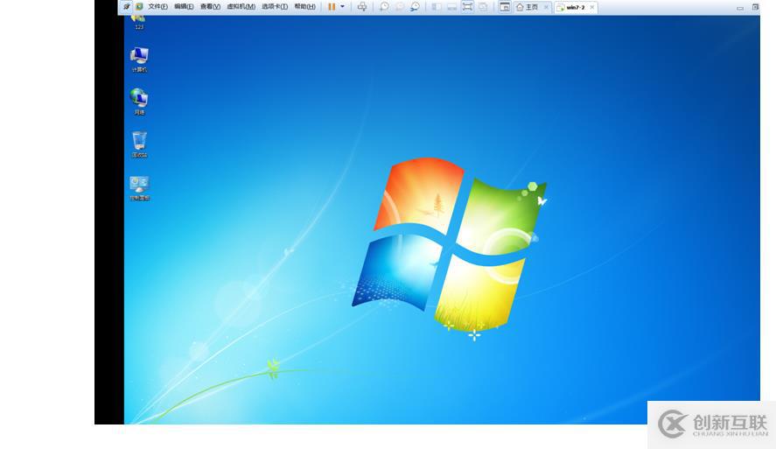
Task: Close the 主页 home tab
Action: pyautogui.click(x=547, y=7)
